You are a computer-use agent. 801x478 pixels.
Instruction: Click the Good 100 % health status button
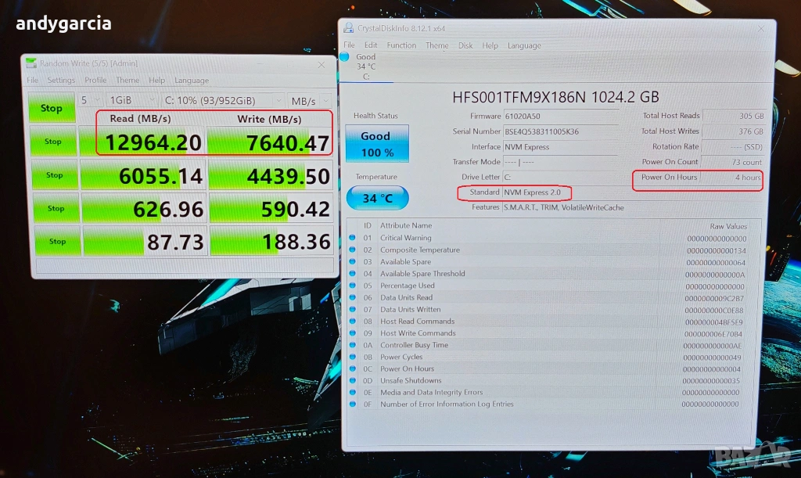click(x=377, y=143)
